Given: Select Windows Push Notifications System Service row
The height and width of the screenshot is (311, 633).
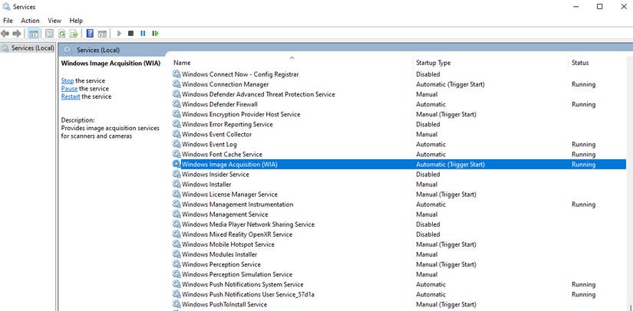Looking at the screenshot, I should 399,284.
